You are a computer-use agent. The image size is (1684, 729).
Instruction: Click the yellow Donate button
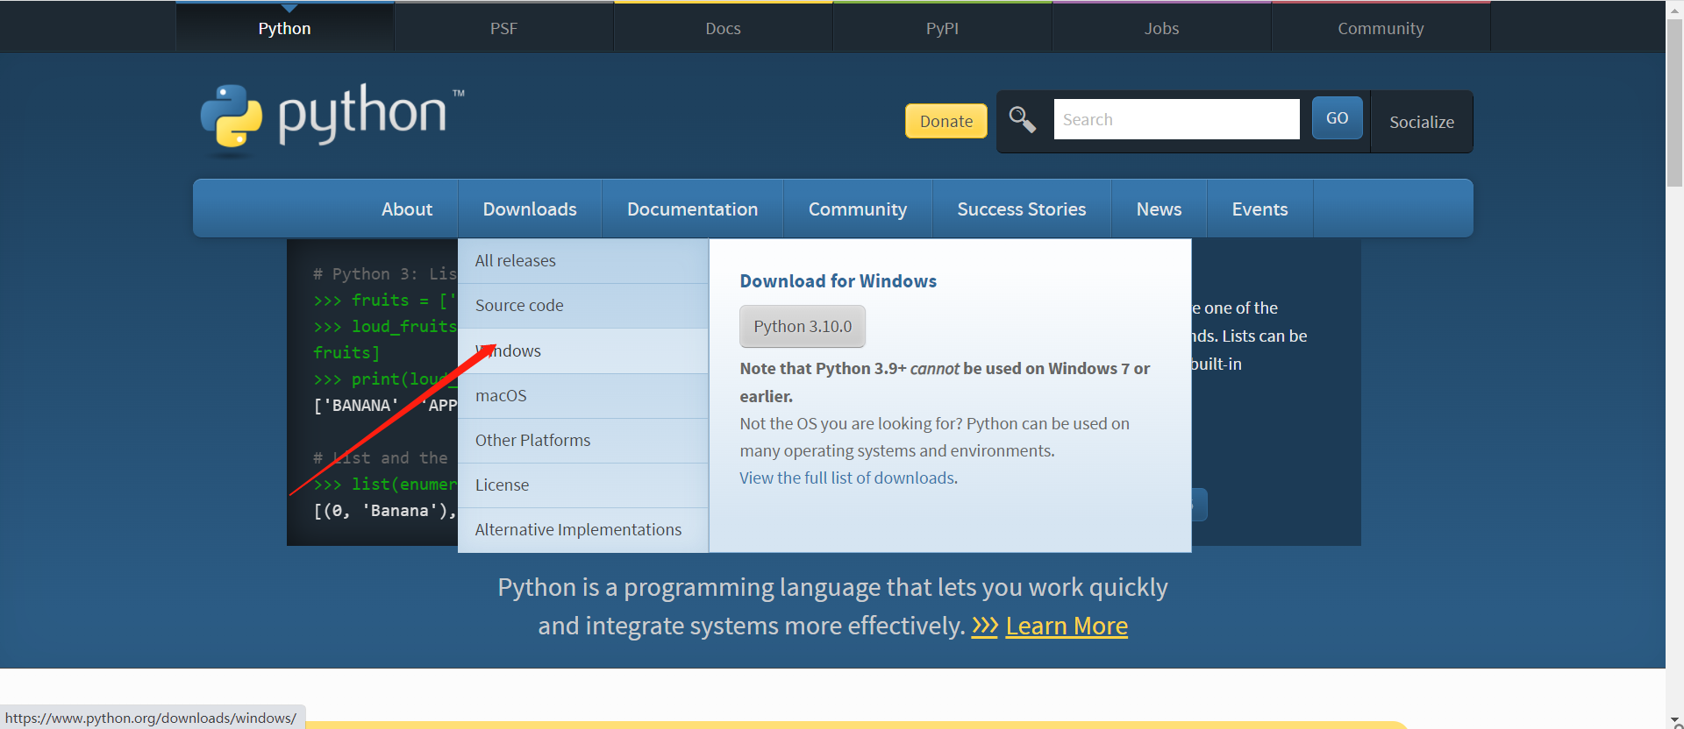click(945, 121)
